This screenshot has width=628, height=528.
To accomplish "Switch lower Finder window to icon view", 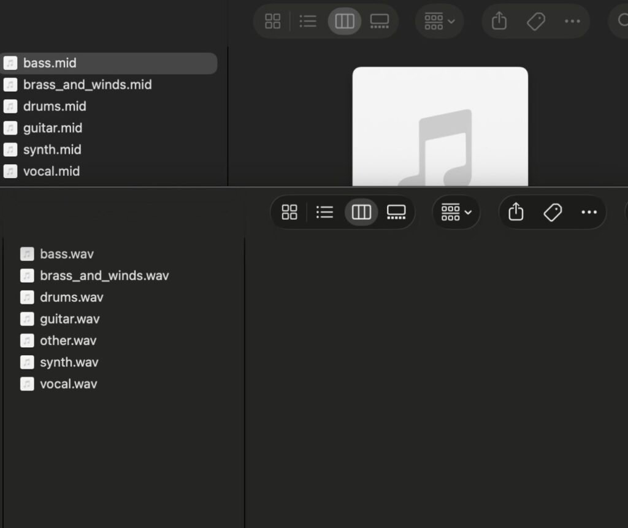I will click(x=289, y=212).
